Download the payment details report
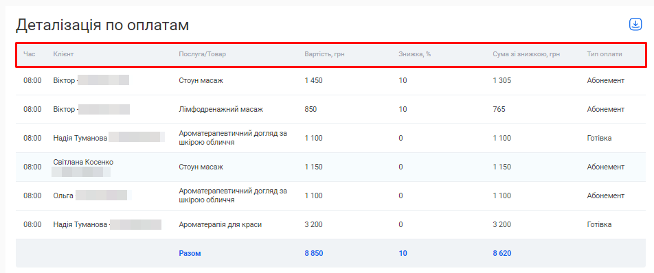The width and height of the screenshot is (654, 273). (x=635, y=25)
